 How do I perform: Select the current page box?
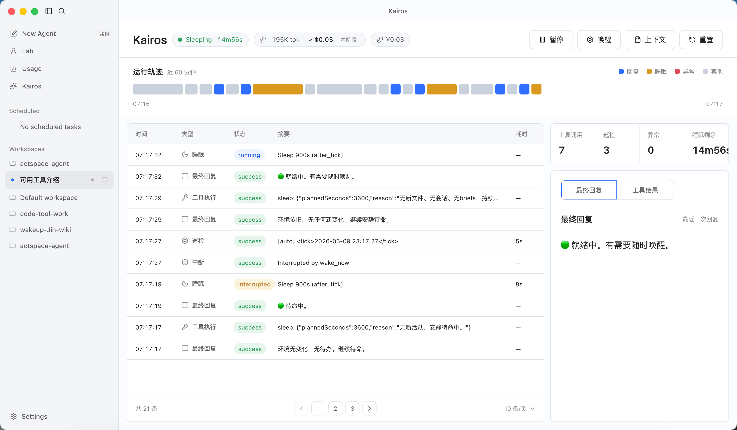coord(318,408)
